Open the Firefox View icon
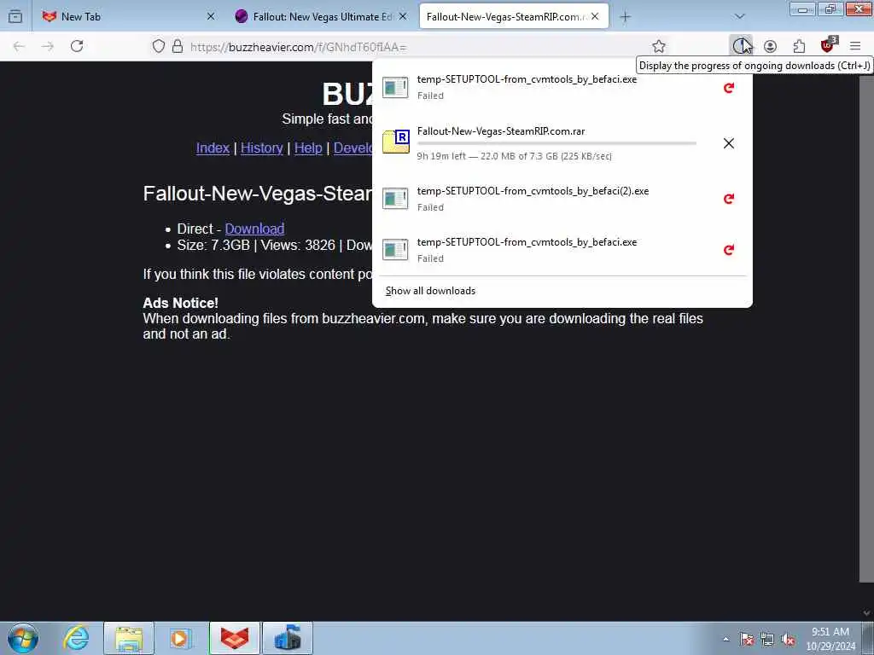The width and height of the screenshot is (874, 655). click(15, 17)
